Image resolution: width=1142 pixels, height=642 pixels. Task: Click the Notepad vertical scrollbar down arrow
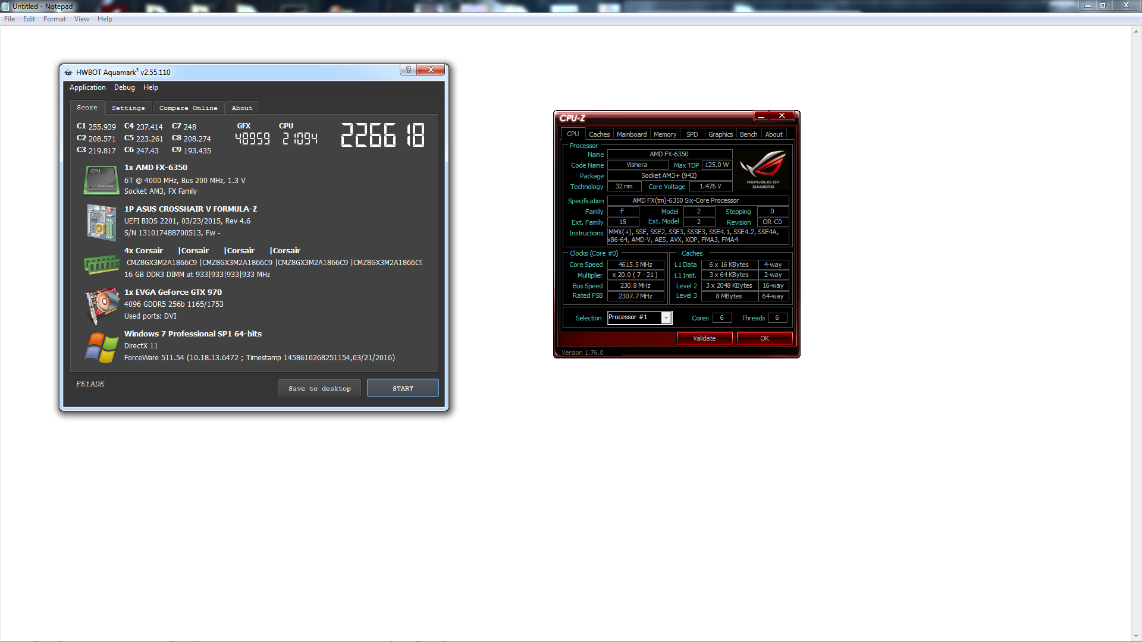(x=1136, y=635)
